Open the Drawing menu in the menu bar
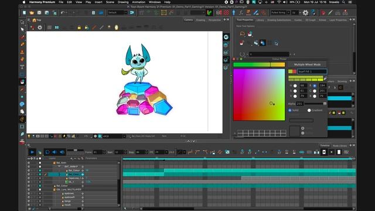Image resolution: width=375 pixels, height=211 pixels. 123,2
